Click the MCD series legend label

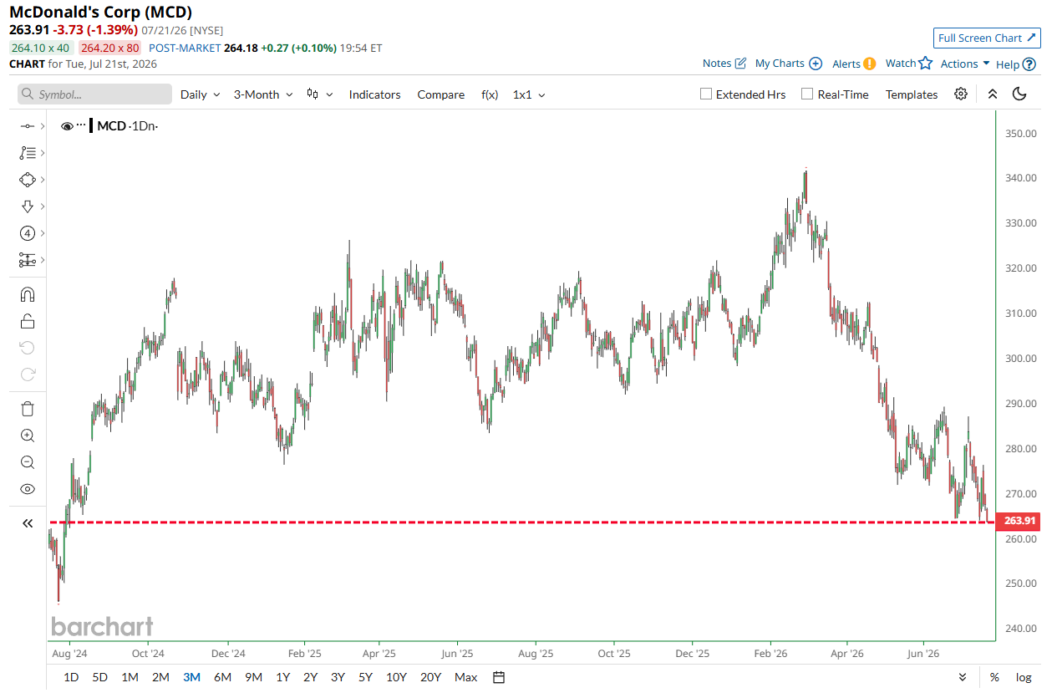tap(111, 126)
